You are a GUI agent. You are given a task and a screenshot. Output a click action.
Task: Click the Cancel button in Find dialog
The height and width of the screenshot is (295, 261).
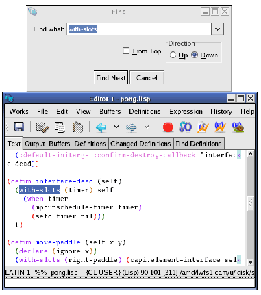147,78
